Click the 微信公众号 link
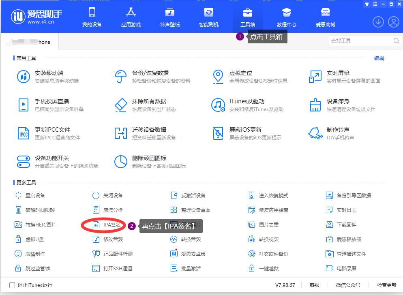 tap(348, 285)
